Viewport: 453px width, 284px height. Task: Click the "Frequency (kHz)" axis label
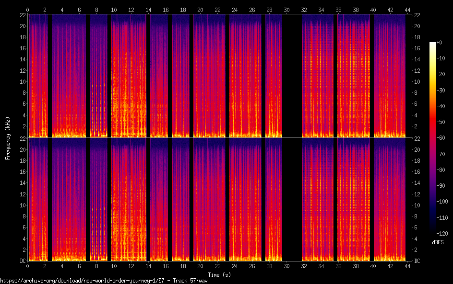pos(8,138)
